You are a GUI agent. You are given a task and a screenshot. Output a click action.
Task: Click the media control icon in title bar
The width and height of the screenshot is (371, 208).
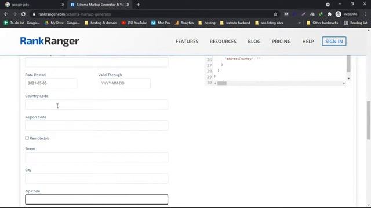tap(328, 5)
